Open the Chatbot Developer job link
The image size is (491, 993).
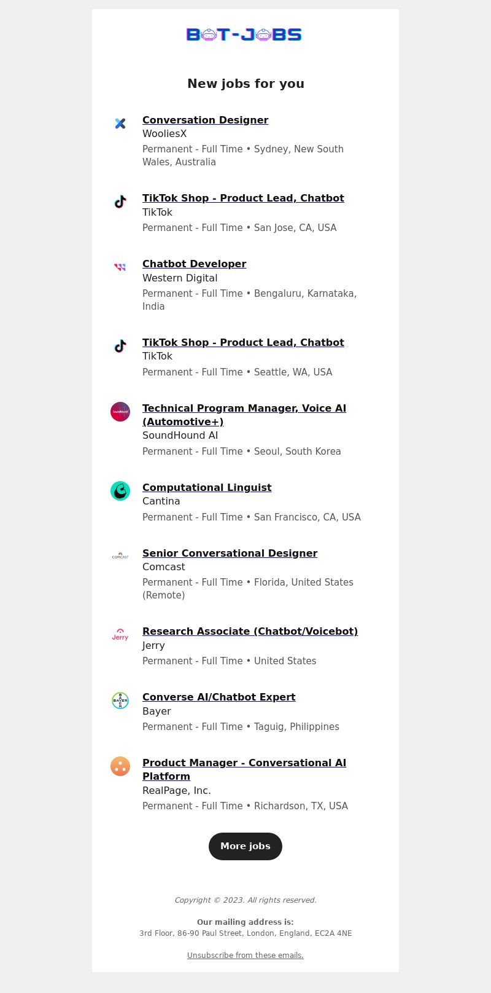point(194,264)
